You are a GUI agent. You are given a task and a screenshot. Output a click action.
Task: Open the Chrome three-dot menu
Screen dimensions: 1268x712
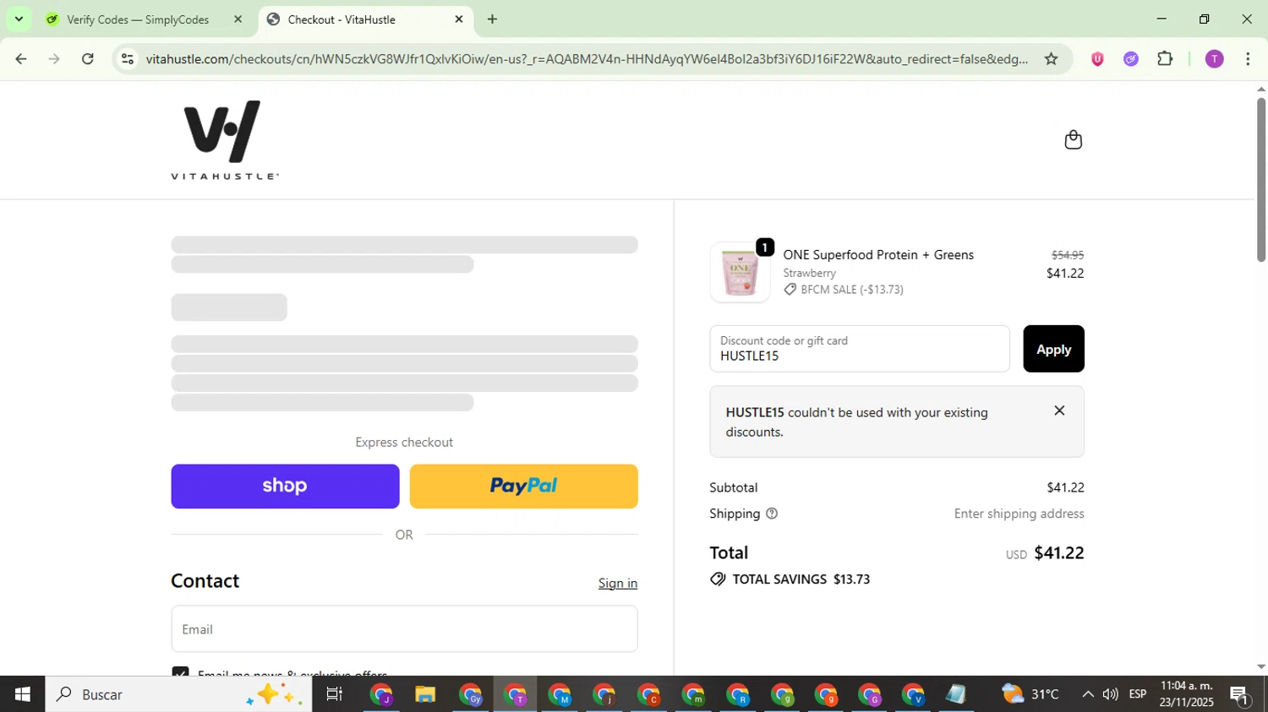1248,59
